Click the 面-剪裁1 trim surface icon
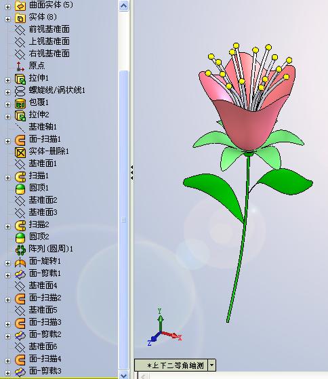This screenshot has width=328, height=379. [20, 275]
